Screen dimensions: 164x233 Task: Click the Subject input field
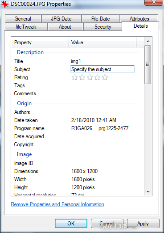tap(102, 69)
